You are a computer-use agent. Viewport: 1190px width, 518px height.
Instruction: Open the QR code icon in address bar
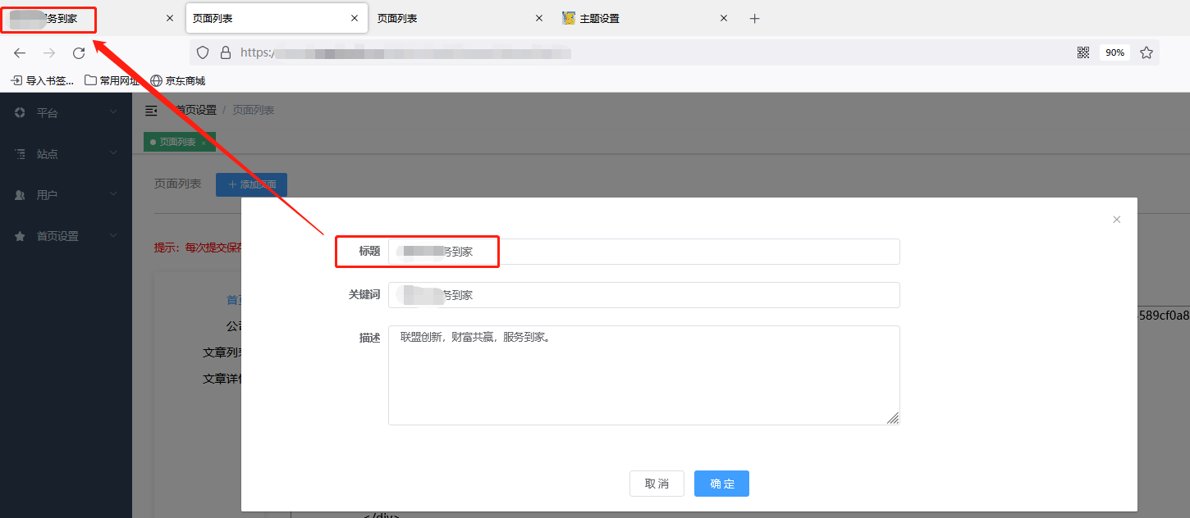pos(1083,52)
